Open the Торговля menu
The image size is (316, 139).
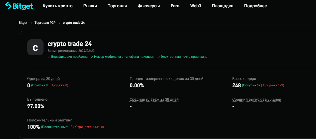117,6
